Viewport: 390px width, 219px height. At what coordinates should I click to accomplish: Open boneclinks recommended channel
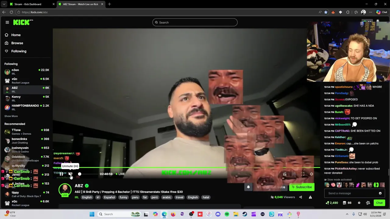pyautogui.click(x=27, y=141)
